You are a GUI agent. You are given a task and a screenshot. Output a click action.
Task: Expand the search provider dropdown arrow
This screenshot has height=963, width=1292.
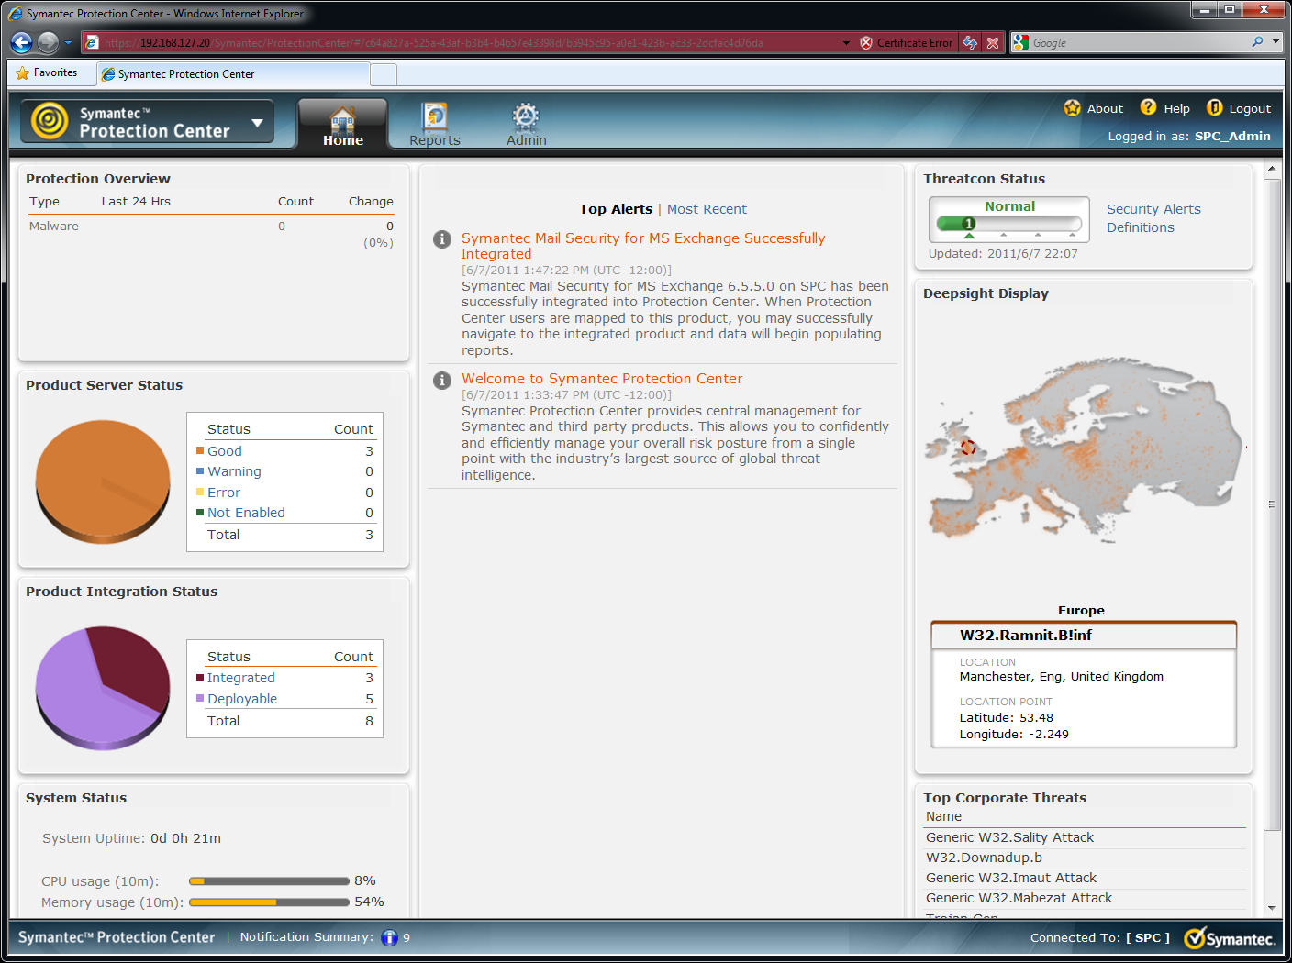pos(1275,42)
